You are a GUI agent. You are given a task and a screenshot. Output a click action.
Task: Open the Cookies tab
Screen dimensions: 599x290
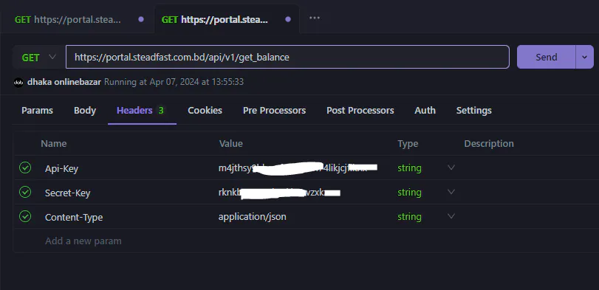205,111
